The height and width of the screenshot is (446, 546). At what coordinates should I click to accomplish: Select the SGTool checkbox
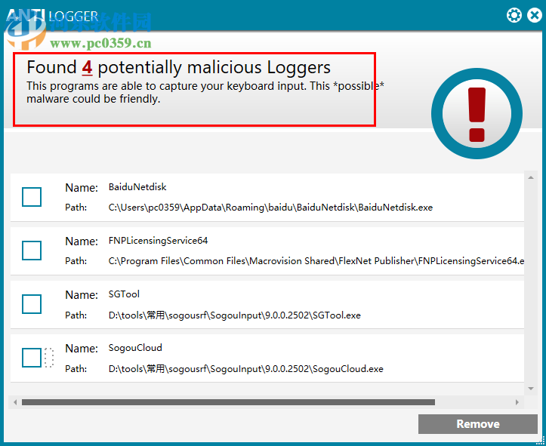point(32,304)
